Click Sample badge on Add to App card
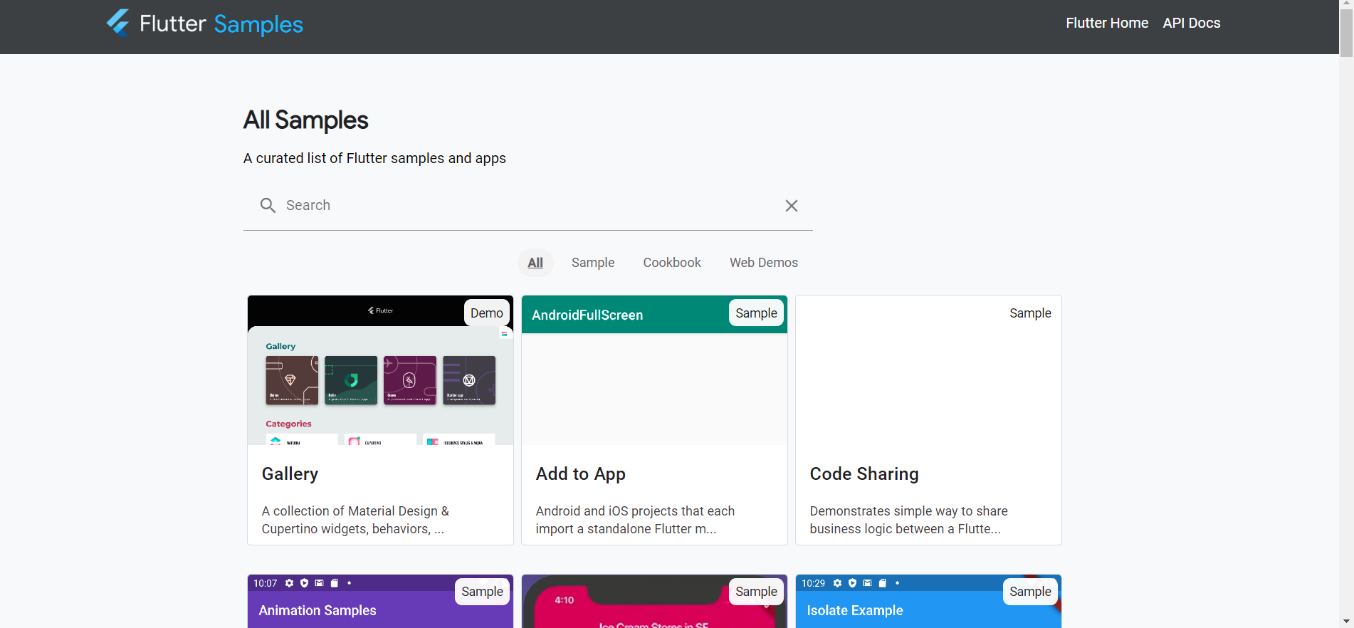Viewport: 1354px width, 628px height. click(756, 313)
